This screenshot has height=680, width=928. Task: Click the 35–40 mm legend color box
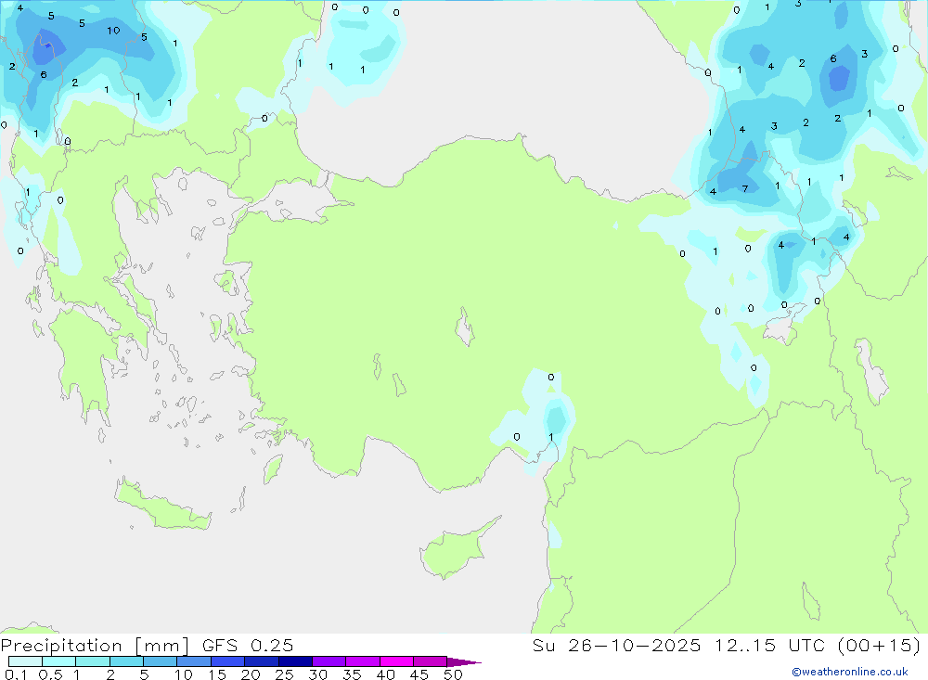pyautogui.click(x=362, y=661)
